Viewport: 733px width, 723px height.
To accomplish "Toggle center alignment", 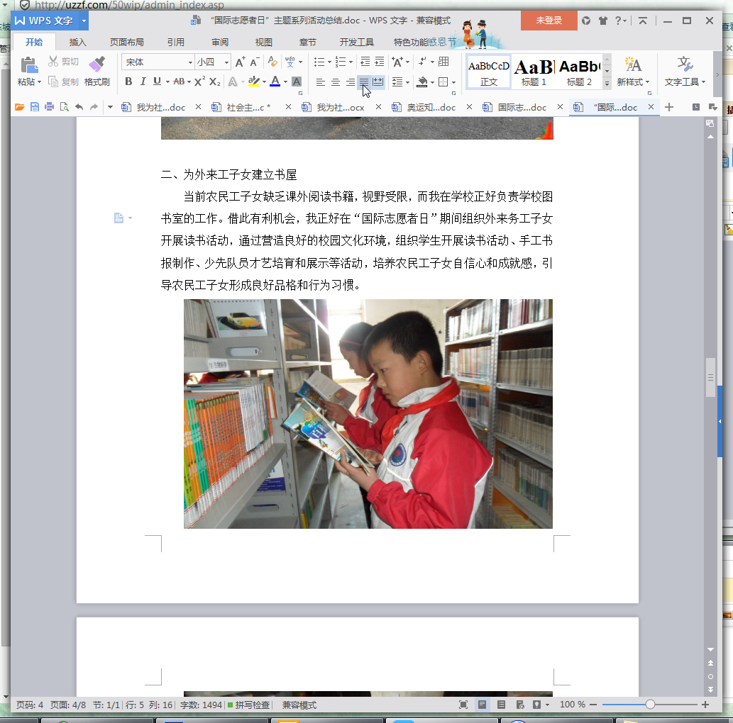I will [x=336, y=82].
